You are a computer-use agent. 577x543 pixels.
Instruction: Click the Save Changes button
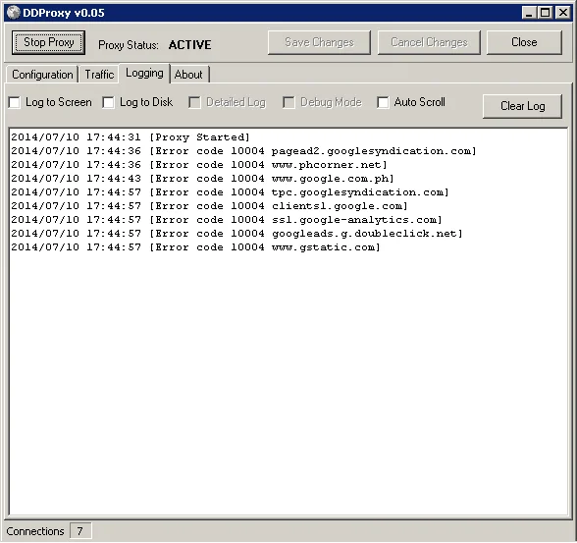click(x=319, y=42)
